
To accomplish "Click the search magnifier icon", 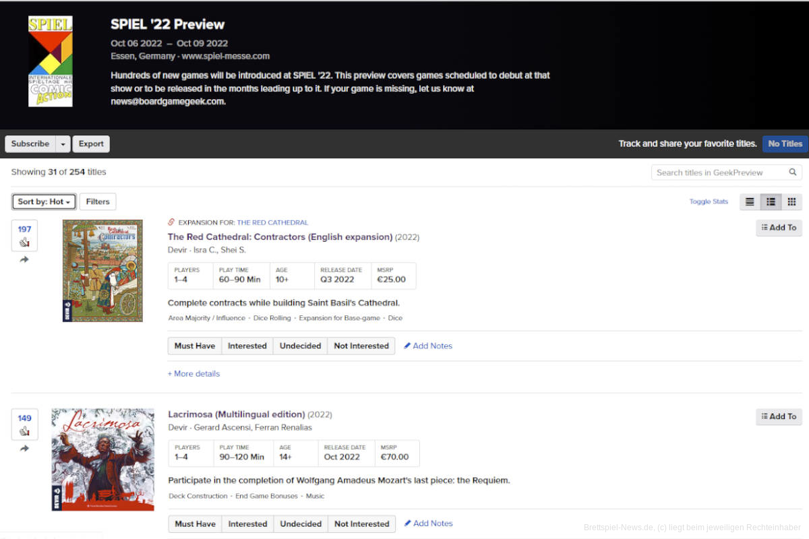I will (793, 172).
